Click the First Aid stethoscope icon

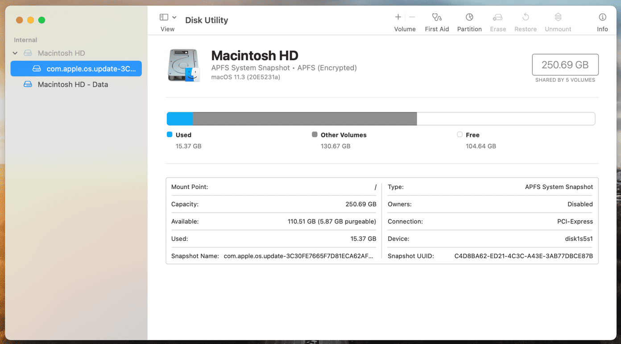point(437,17)
